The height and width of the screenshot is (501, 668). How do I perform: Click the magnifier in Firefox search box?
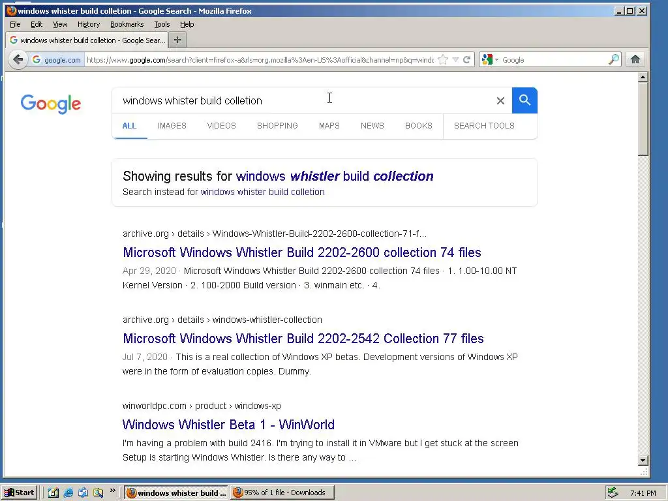pyautogui.click(x=614, y=59)
